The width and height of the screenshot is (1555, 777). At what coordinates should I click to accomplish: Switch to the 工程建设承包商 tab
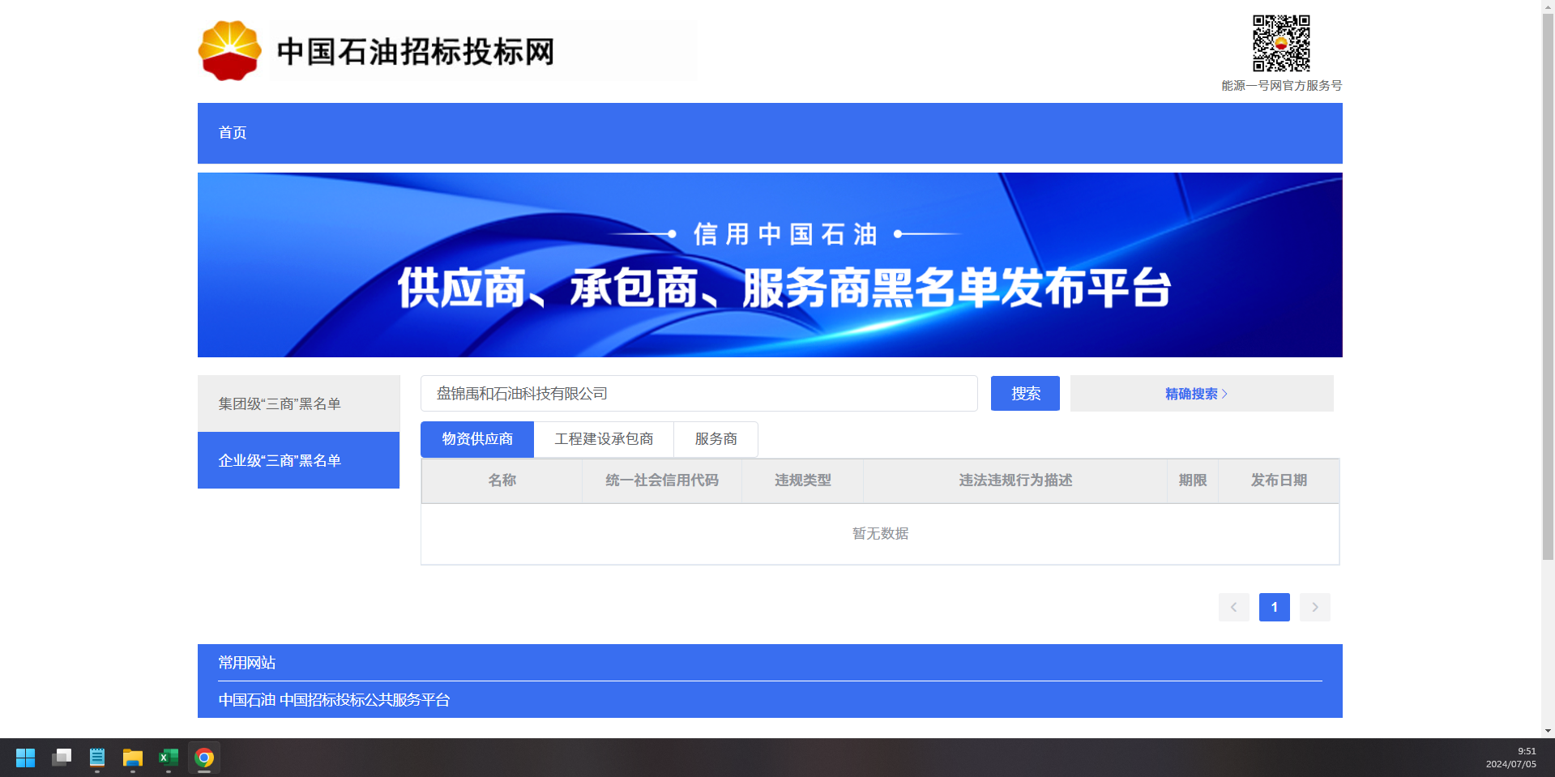click(604, 439)
